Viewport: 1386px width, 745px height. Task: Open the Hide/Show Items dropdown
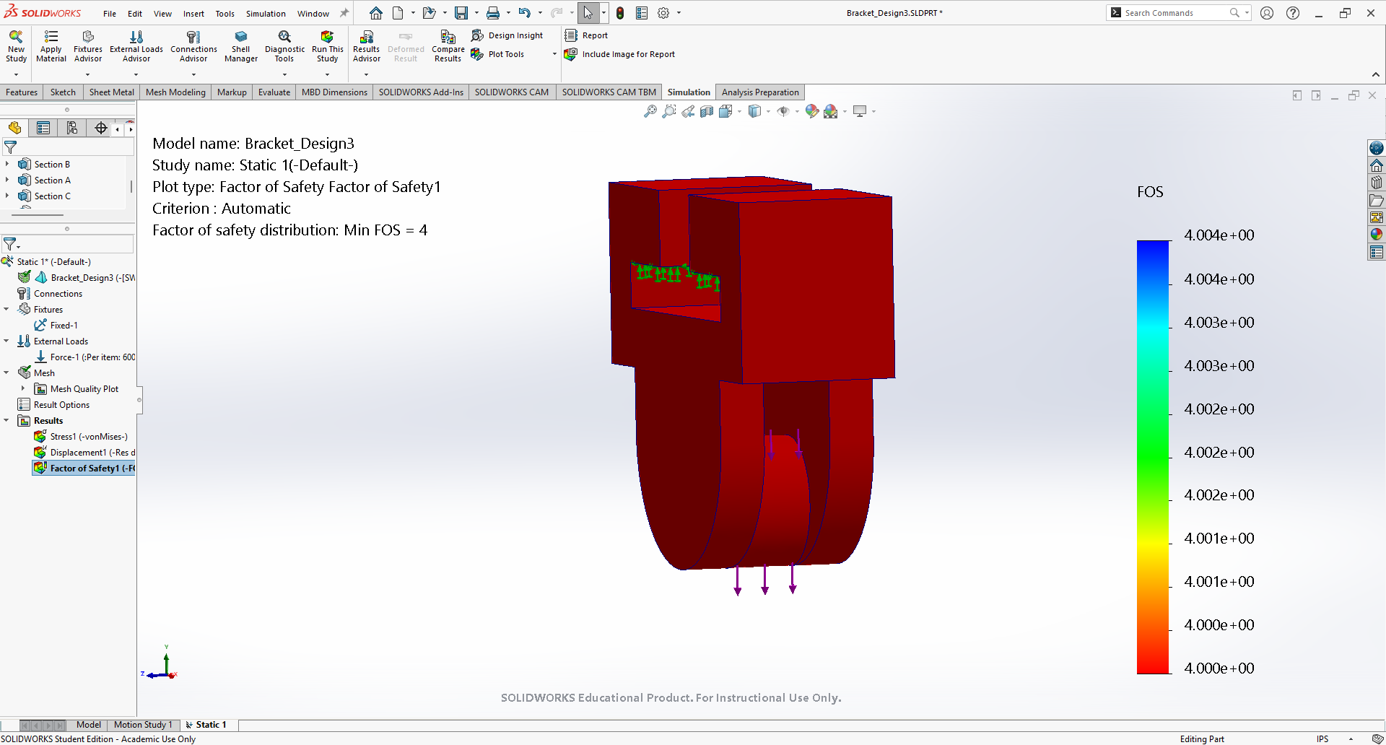[x=797, y=111]
